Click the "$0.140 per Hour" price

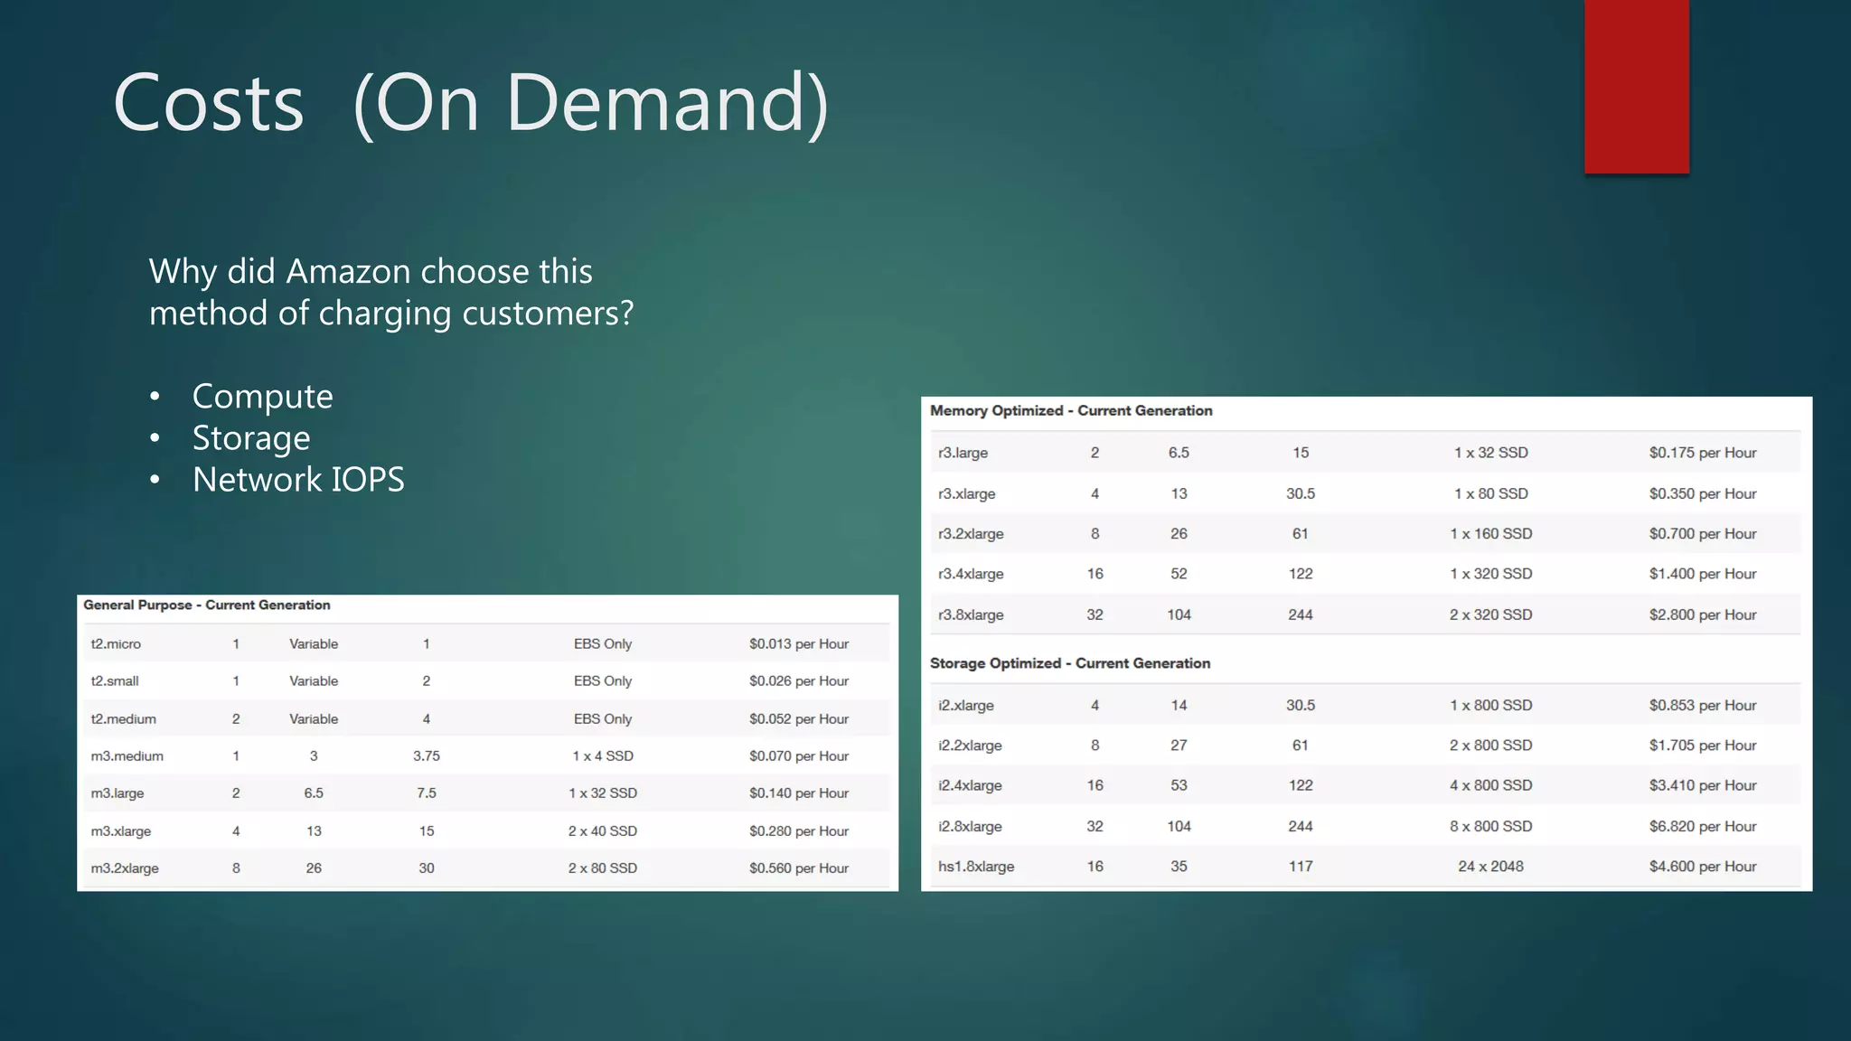pyautogui.click(x=799, y=792)
